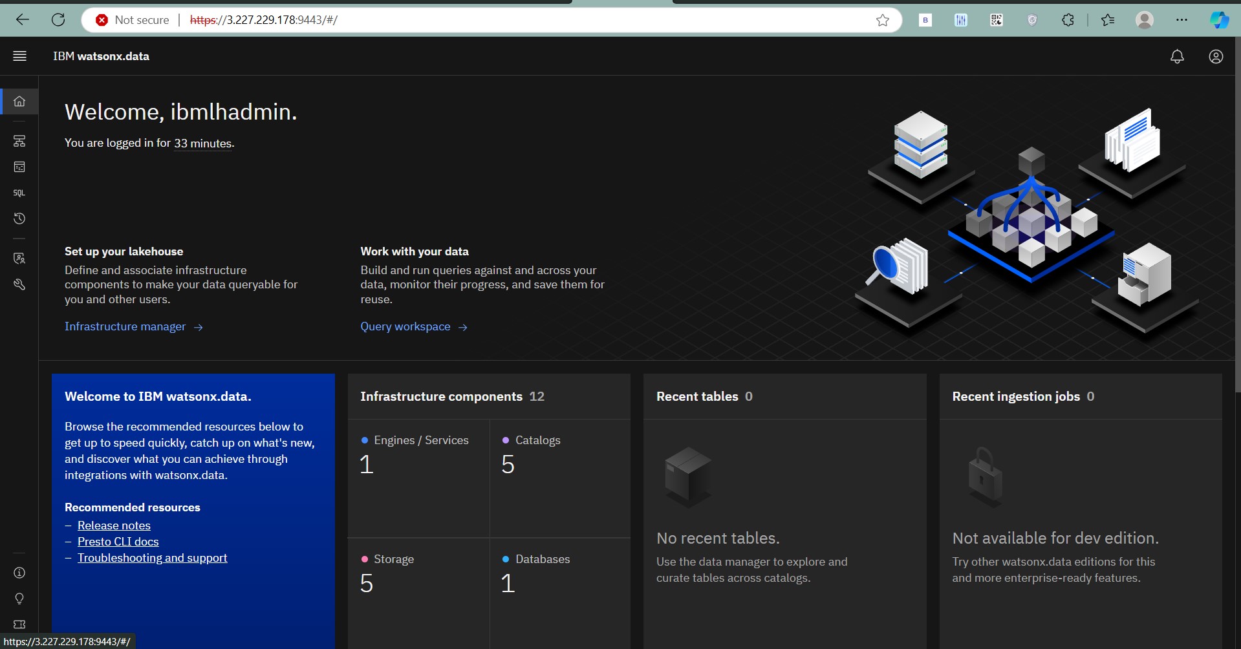Image resolution: width=1241 pixels, height=649 pixels.
Task: Open the browser Favorites icon
Action: pos(1108,20)
